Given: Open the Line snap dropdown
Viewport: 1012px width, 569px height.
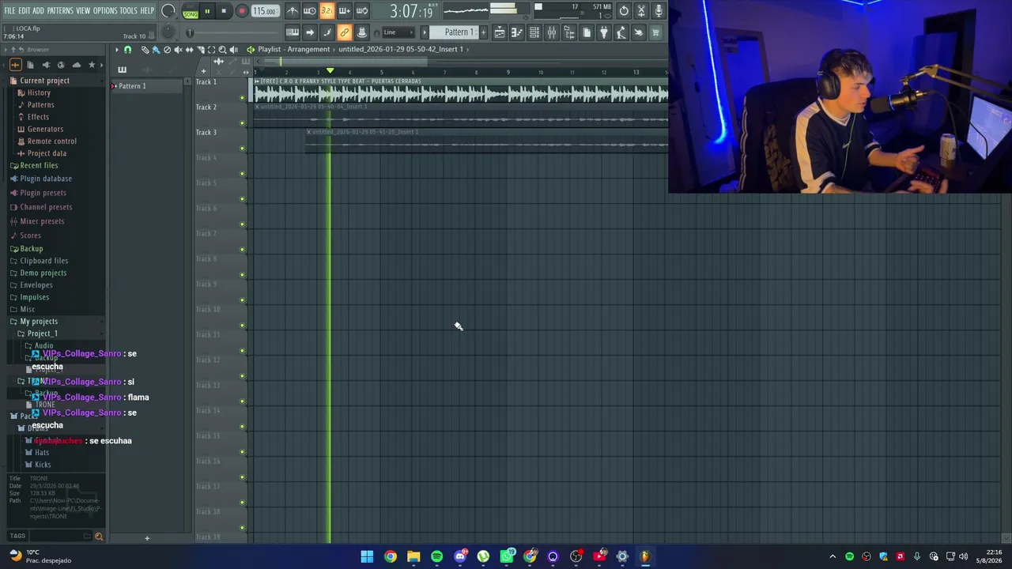Looking at the screenshot, I should coord(399,32).
